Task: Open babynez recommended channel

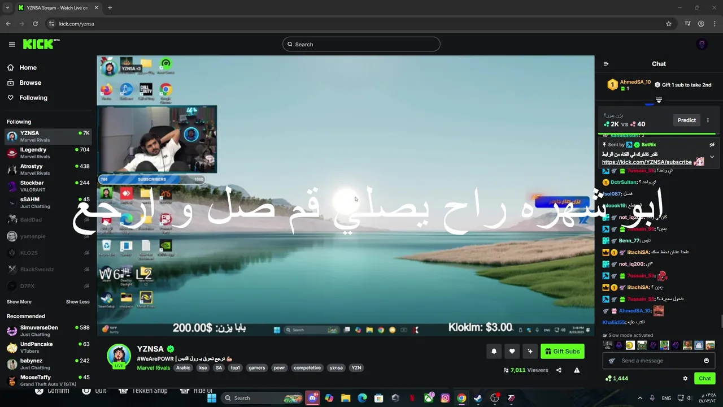Action: point(47,363)
